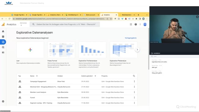Switch to the Analytics | Startseite tab
The image size is (199, 112).
[x=55, y=15]
